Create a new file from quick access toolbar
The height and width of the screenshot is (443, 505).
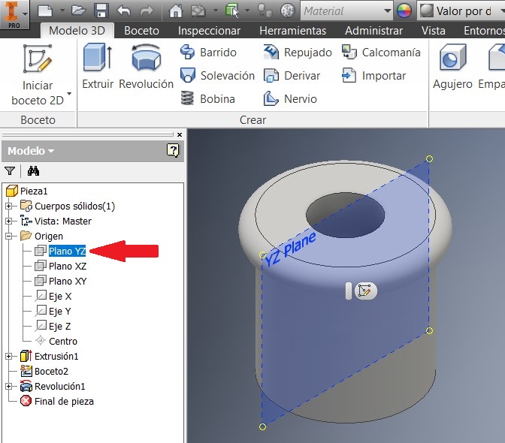[x=45, y=11]
